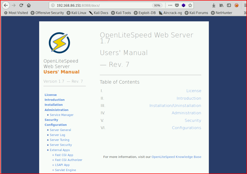Image resolution: width=247 pixels, height=174 pixels.
Task: Visit the OpenLiteSpeed Knowledge Base link
Action: (176, 157)
